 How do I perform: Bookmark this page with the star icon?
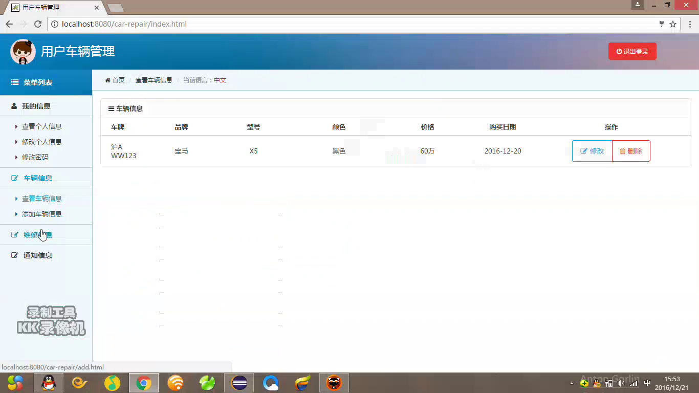pyautogui.click(x=673, y=24)
